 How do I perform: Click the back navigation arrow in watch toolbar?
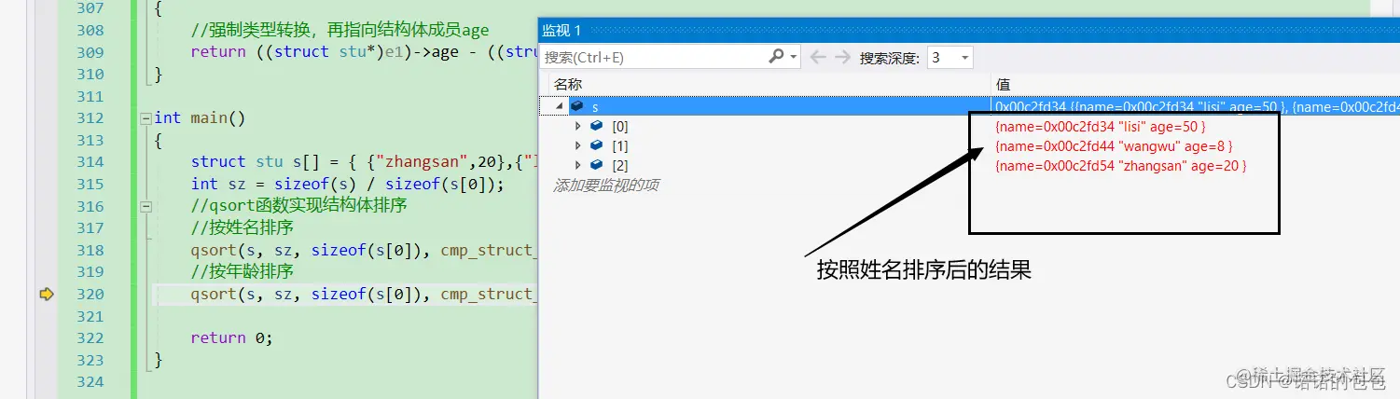coord(818,57)
